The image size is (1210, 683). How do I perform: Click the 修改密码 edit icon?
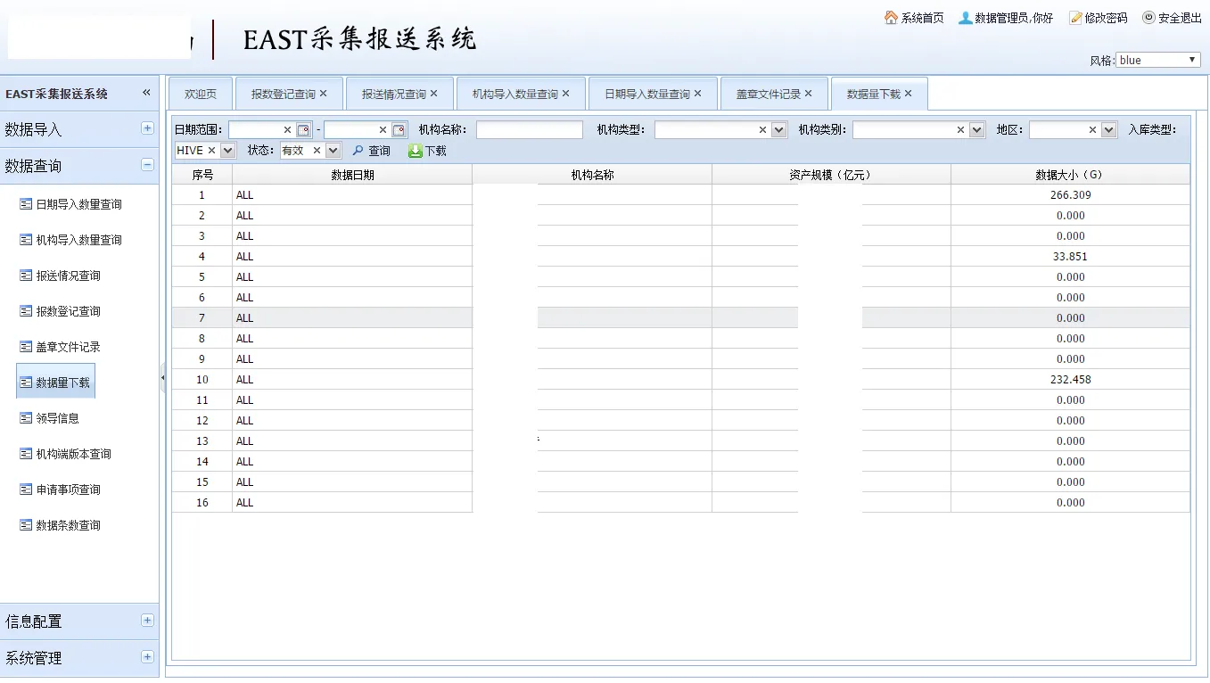pos(1075,18)
